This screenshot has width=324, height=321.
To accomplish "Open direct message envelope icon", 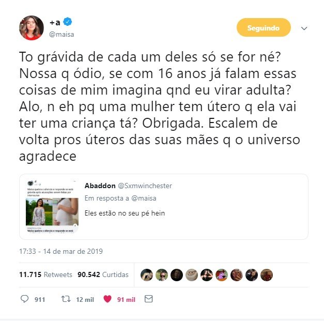I will (149, 299).
